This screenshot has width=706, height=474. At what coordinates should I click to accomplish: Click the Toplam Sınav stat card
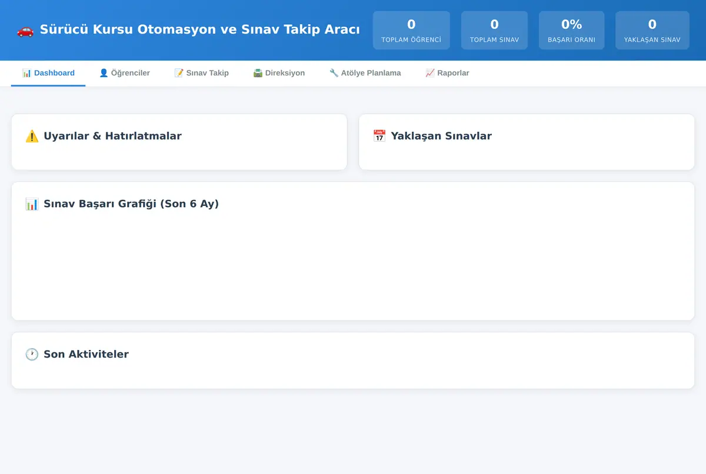point(494,31)
